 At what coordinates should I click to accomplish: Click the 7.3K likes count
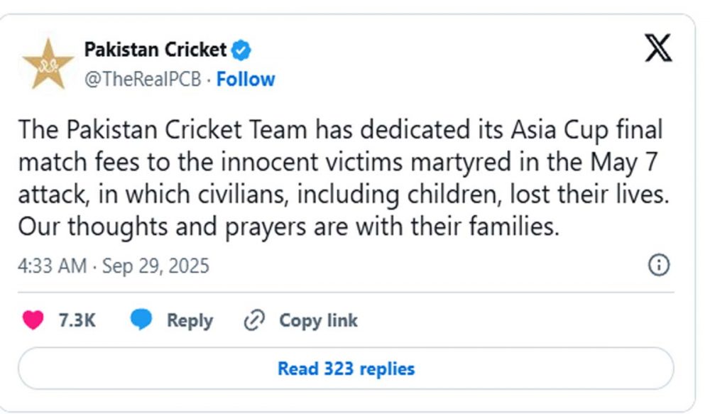pyautogui.click(x=77, y=320)
